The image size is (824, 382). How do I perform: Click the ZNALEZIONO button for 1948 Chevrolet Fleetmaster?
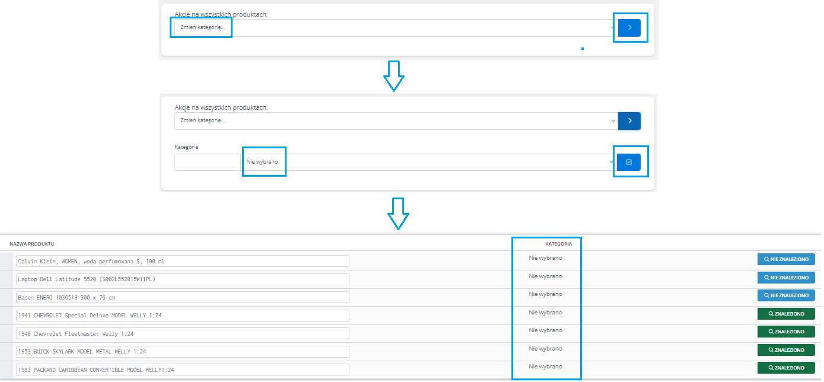[x=785, y=332]
